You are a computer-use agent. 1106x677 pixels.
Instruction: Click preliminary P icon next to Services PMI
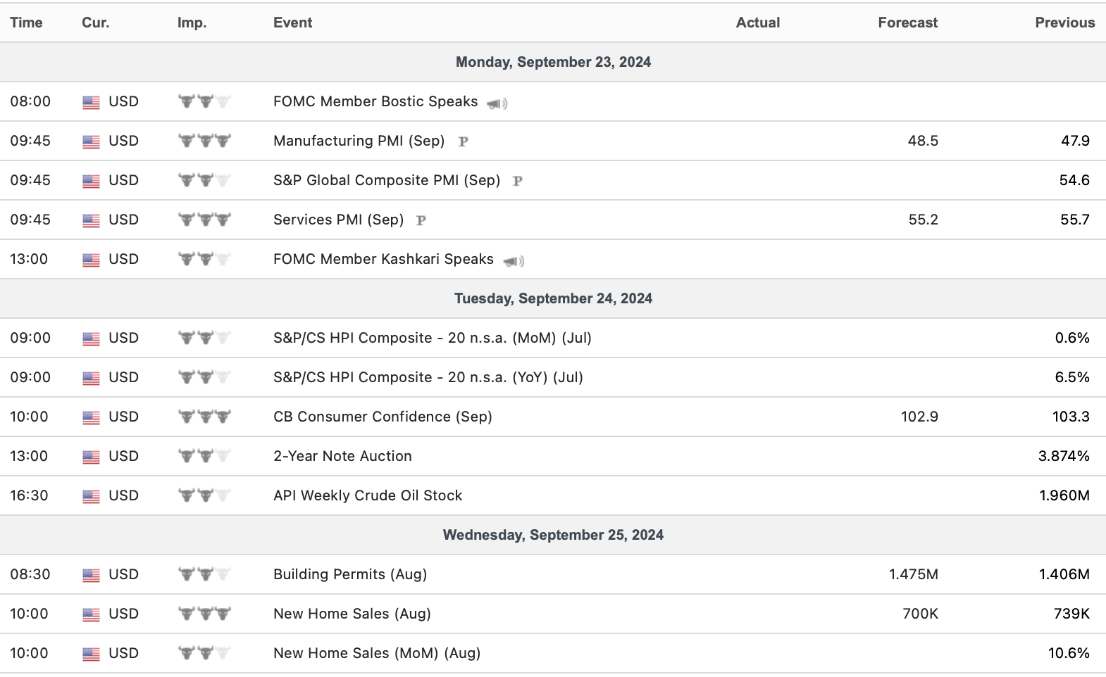pyautogui.click(x=421, y=220)
